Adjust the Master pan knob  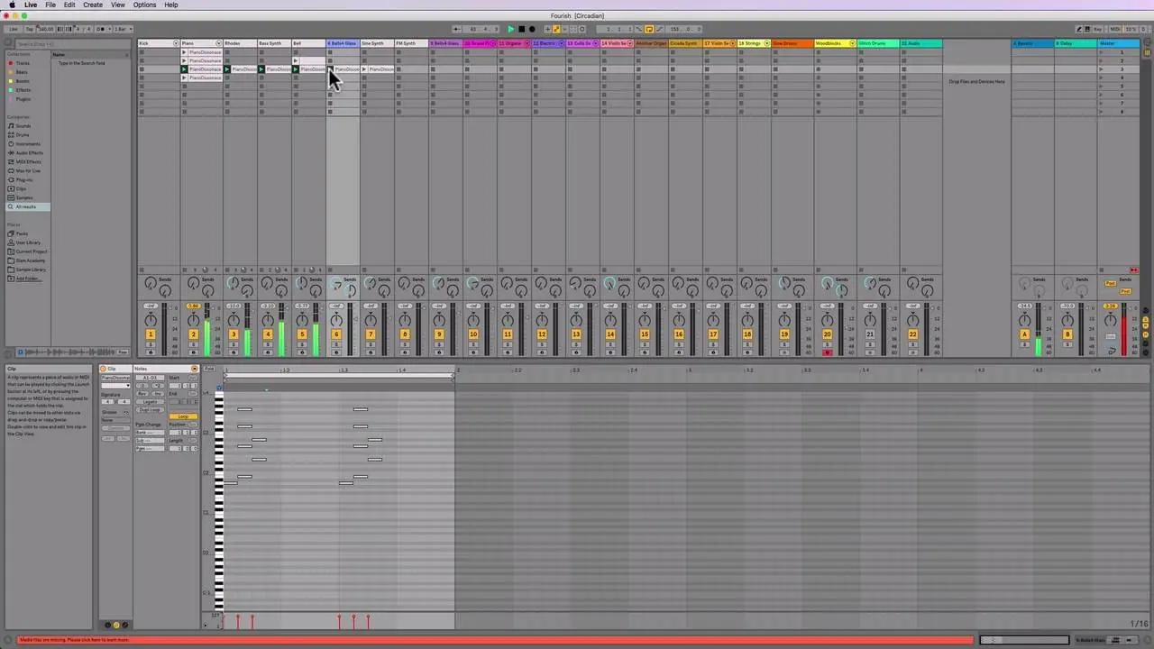pyautogui.click(x=1110, y=319)
